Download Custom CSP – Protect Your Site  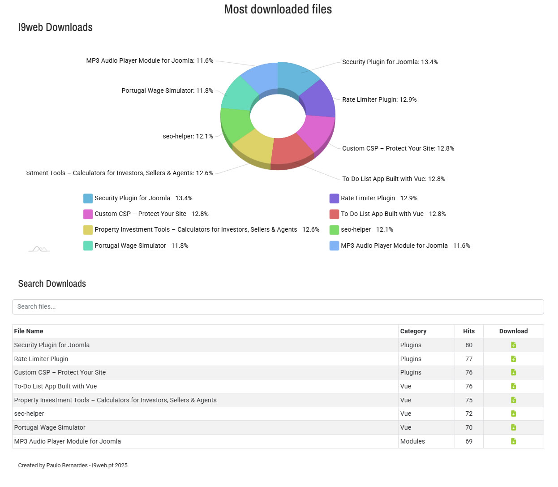[x=513, y=372]
